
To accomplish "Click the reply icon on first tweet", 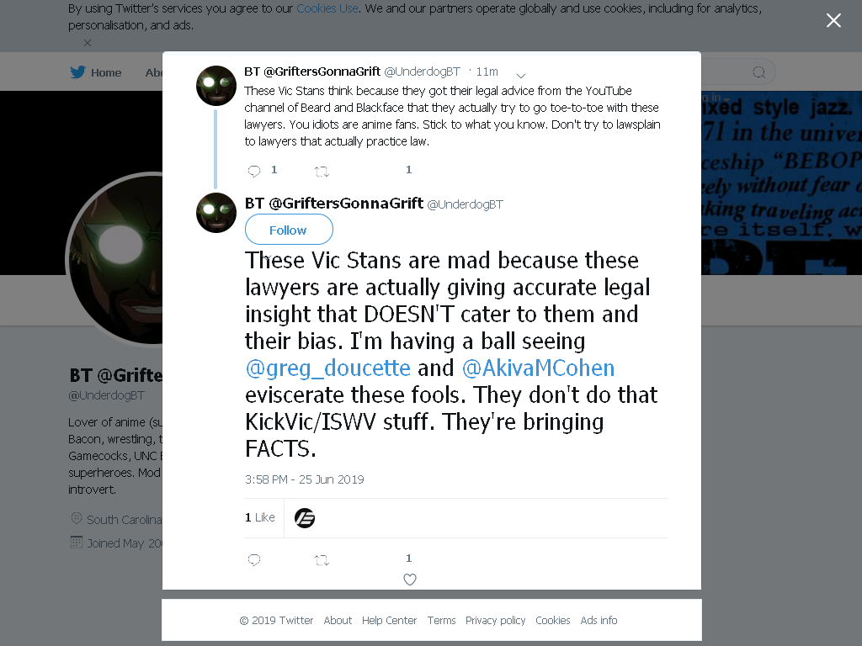I will click(254, 172).
